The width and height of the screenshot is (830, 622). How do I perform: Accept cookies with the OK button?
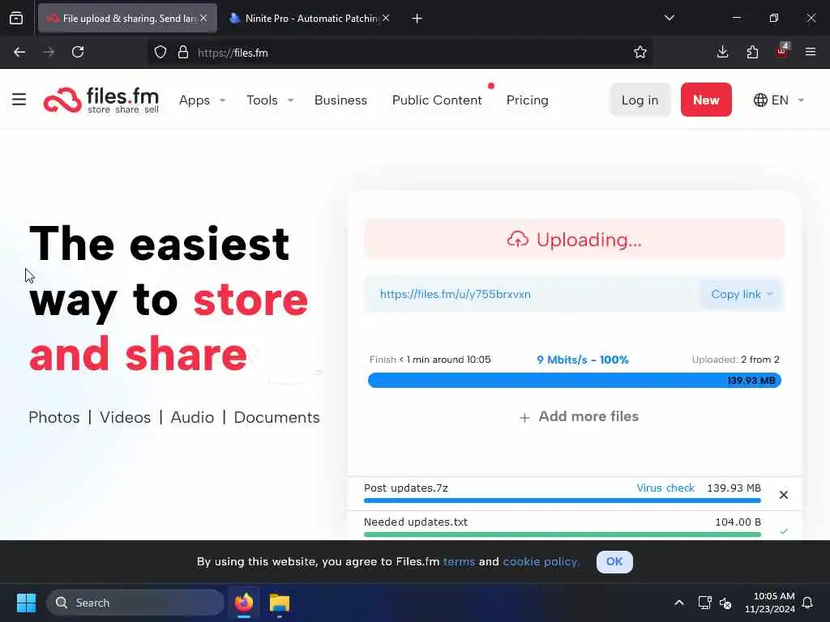pyautogui.click(x=614, y=562)
